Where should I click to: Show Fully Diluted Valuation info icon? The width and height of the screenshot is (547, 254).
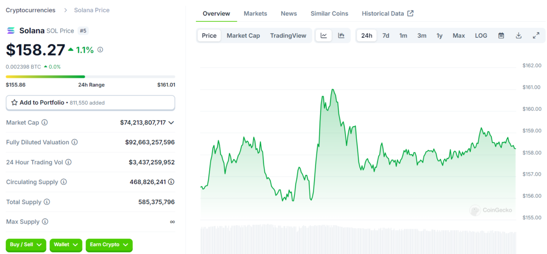[75, 142]
